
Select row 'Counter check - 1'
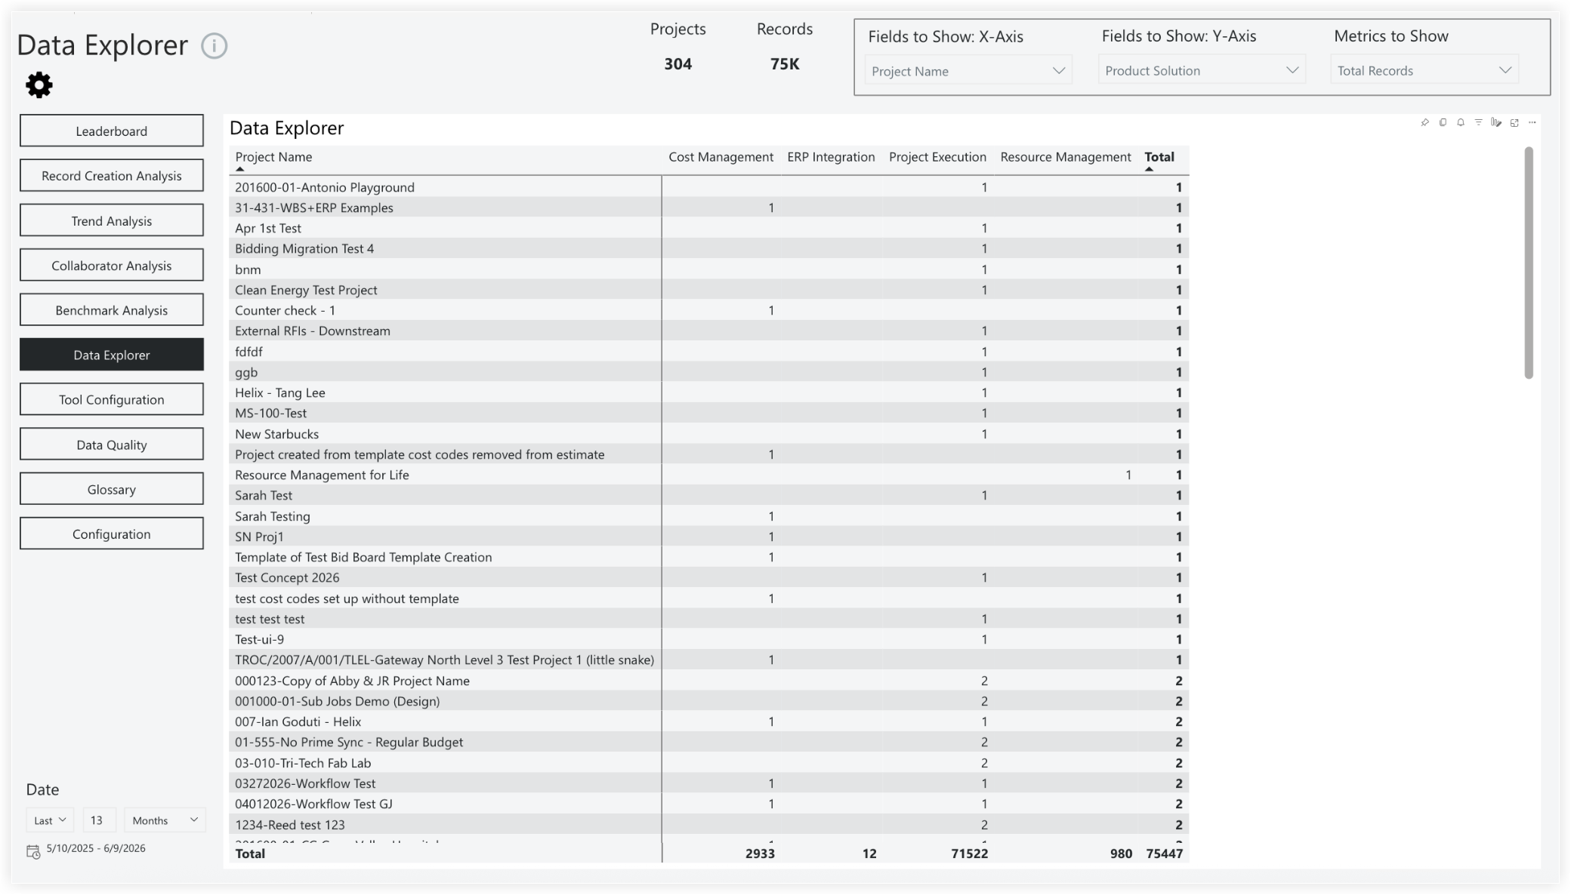pyautogui.click(x=708, y=310)
